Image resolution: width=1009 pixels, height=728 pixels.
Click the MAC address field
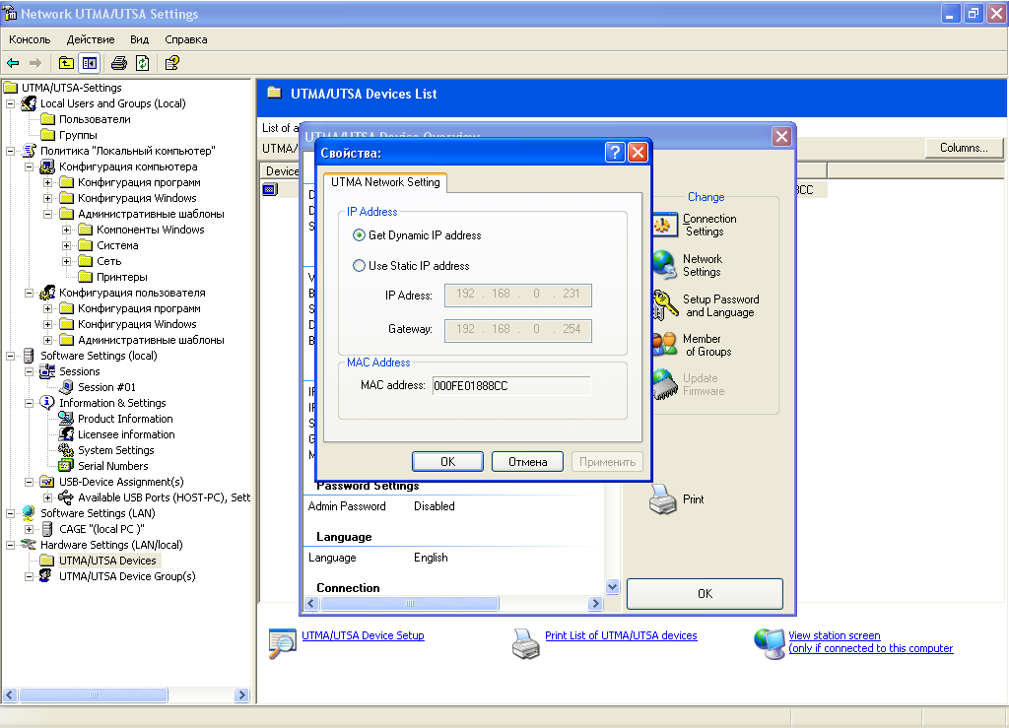pos(511,386)
